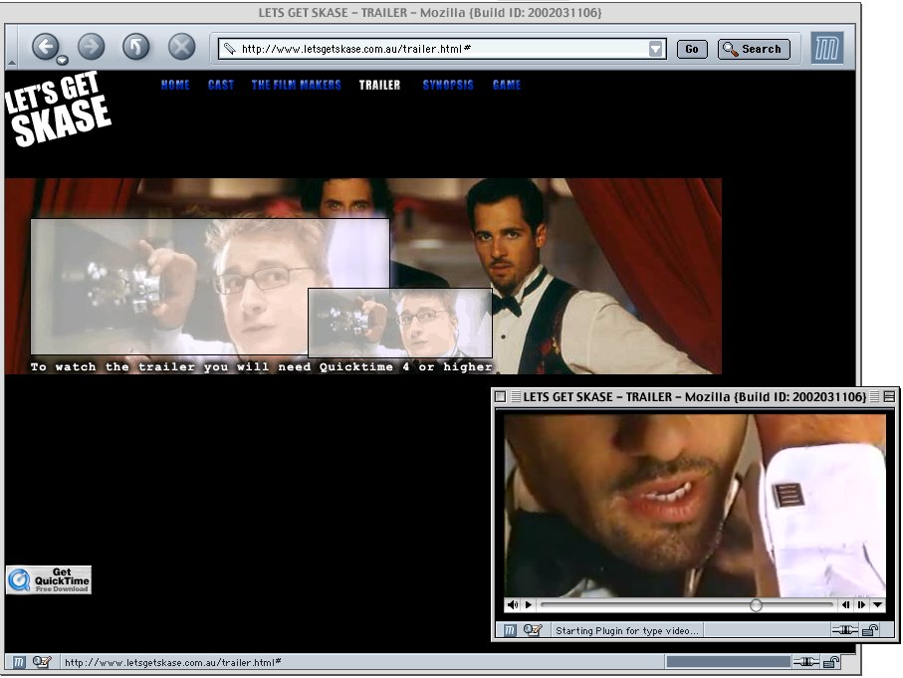Screen dimensions: 903x678
Task: Click the Mozilla throbber logo icon
Action: [x=827, y=48]
